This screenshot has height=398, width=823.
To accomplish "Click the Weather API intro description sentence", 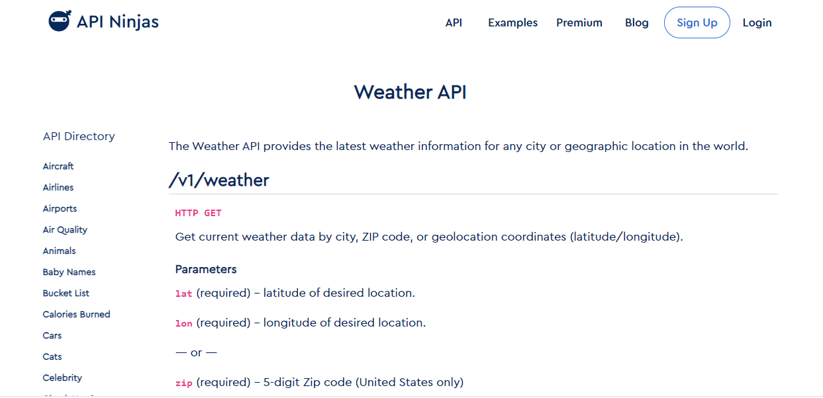I will point(458,146).
